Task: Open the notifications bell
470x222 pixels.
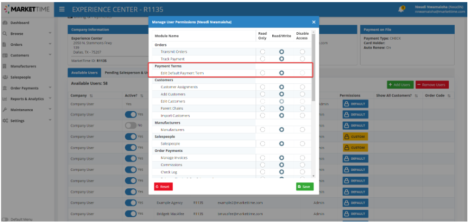Action: tap(401, 9)
